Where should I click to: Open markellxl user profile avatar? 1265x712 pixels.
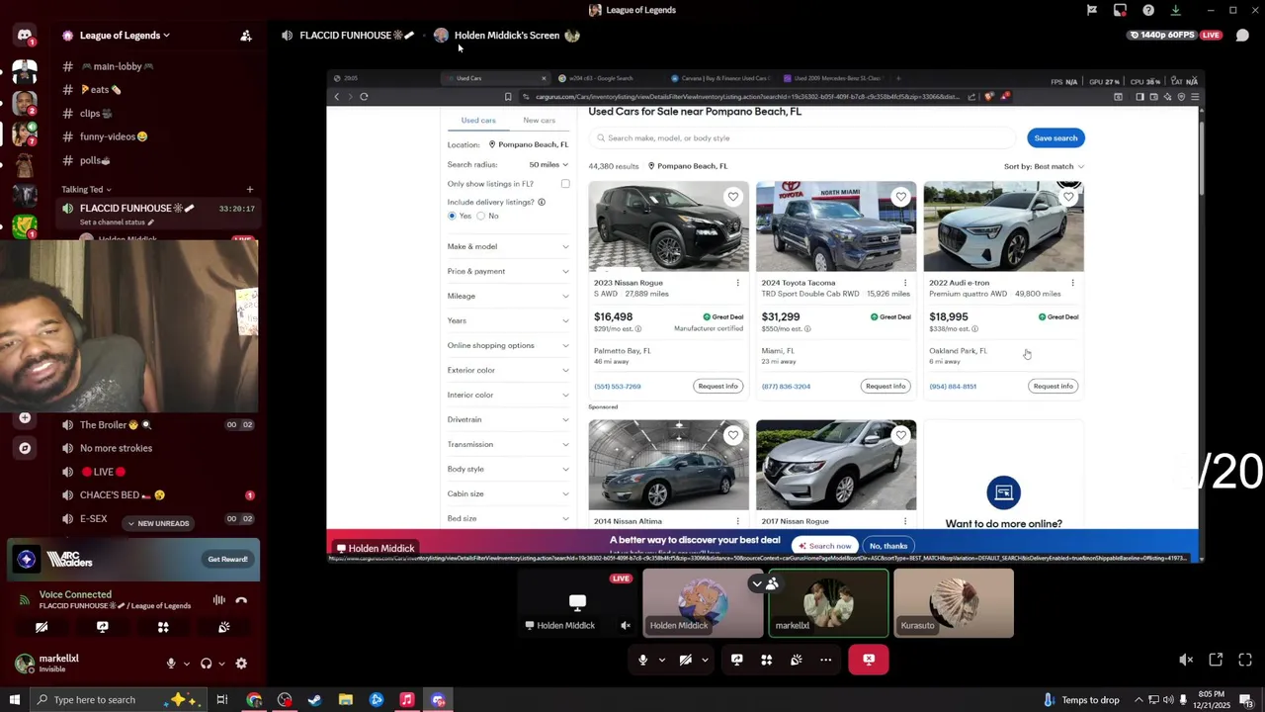click(x=24, y=664)
